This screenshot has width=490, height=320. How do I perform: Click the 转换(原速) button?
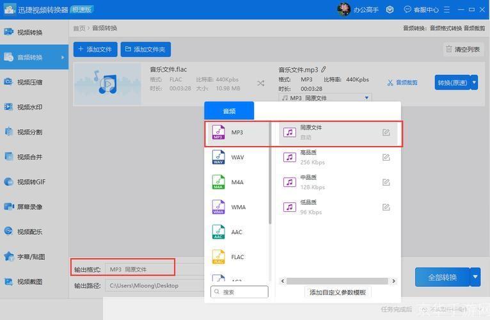[452, 83]
